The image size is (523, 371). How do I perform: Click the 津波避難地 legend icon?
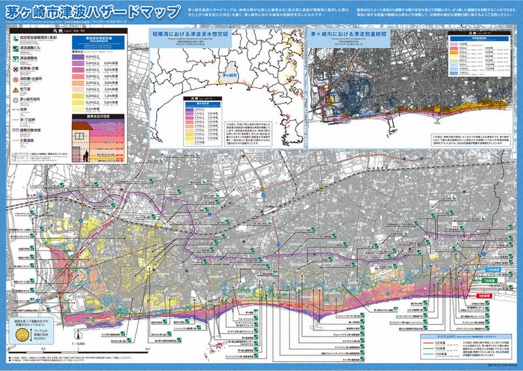[x=16, y=59]
